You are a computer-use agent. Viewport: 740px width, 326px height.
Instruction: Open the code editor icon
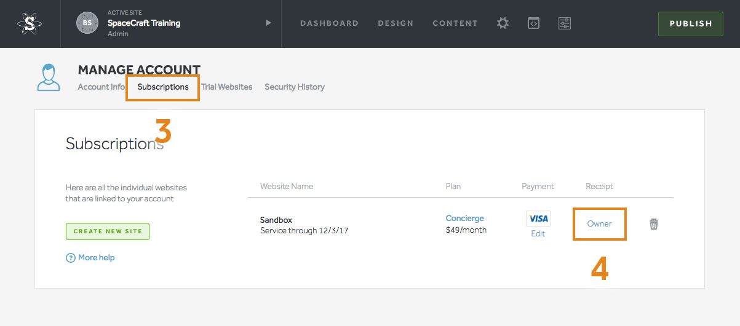pyautogui.click(x=534, y=23)
